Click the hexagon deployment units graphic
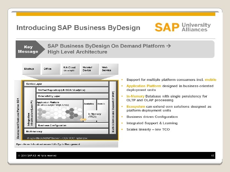 click(x=59, y=113)
